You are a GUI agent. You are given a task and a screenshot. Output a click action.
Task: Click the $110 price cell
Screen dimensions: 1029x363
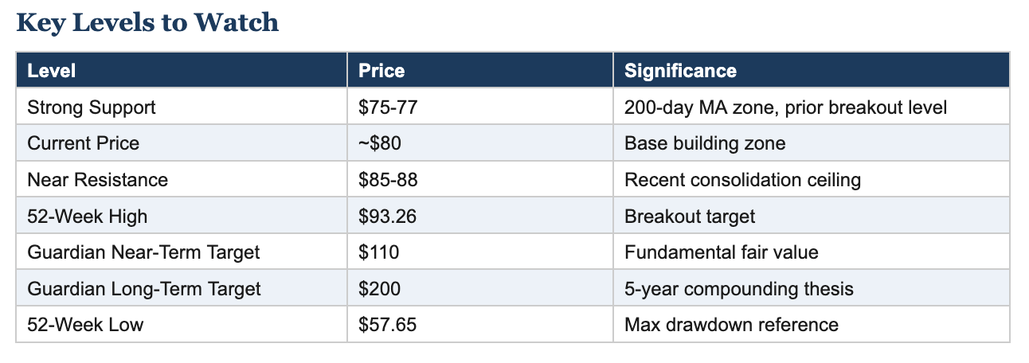[378, 252]
